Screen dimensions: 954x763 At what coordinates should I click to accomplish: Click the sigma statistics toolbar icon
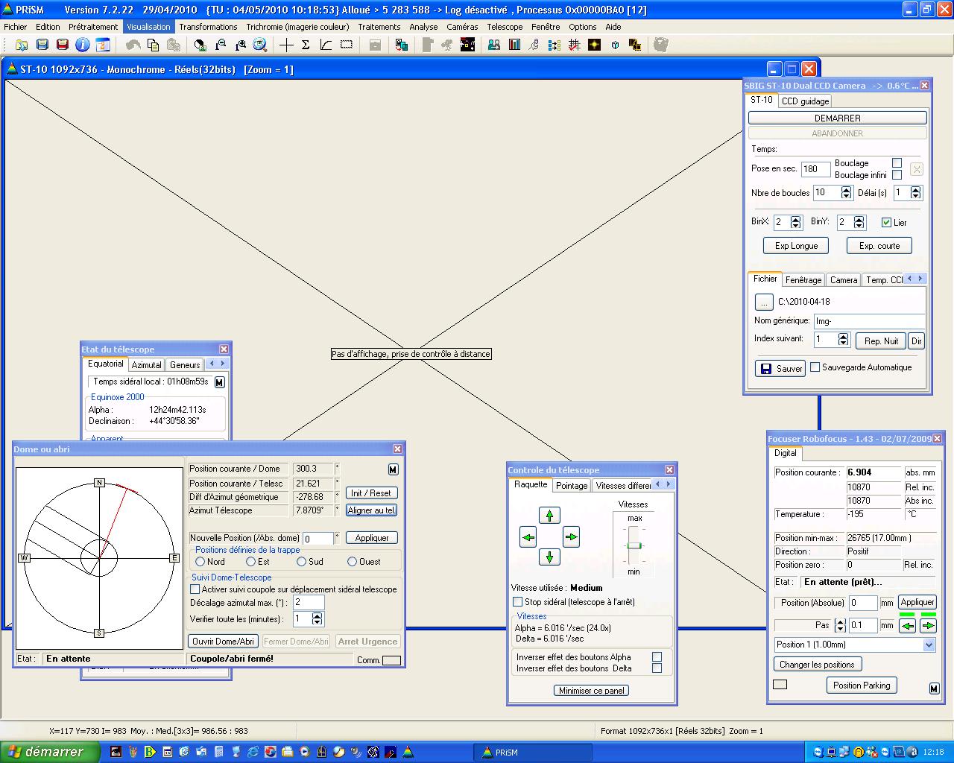tap(306, 45)
